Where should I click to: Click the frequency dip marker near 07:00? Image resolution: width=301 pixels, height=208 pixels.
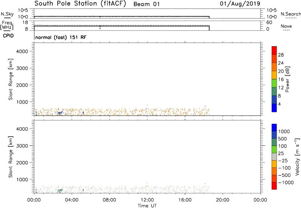(x=100, y=27)
